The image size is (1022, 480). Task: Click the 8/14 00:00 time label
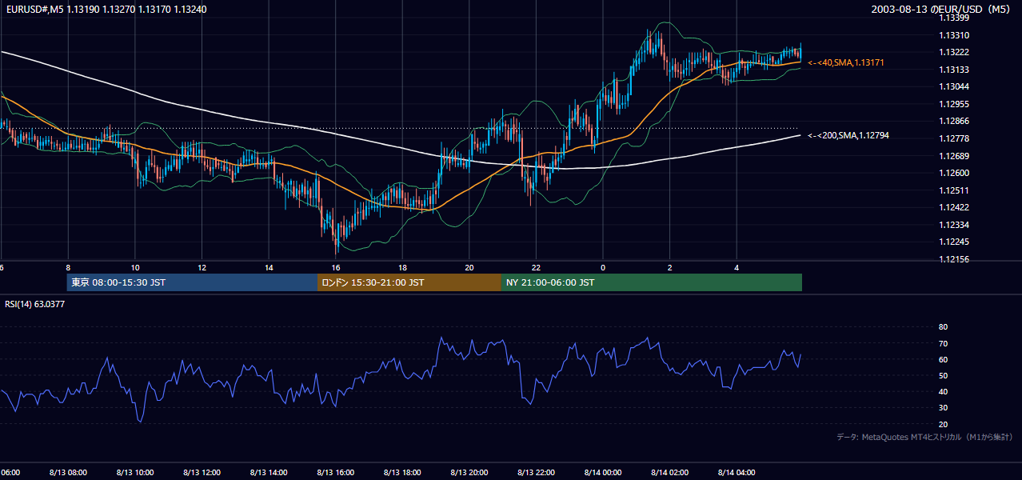(x=603, y=473)
